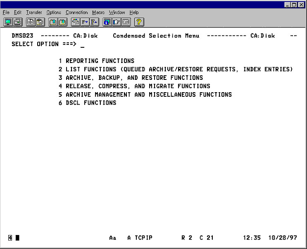307x249 pixels.
Task: Open the Transfer menu
Action: click(x=34, y=12)
